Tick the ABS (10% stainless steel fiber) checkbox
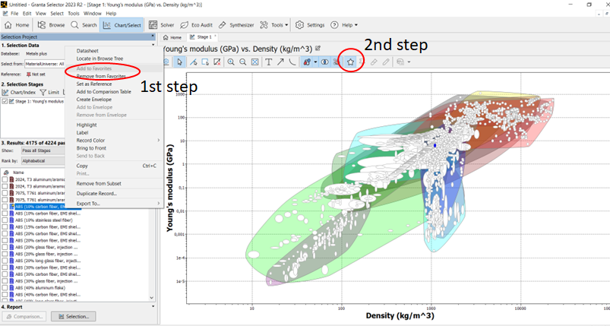This screenshot has height=326, width=610. click(x=5, y=220)
